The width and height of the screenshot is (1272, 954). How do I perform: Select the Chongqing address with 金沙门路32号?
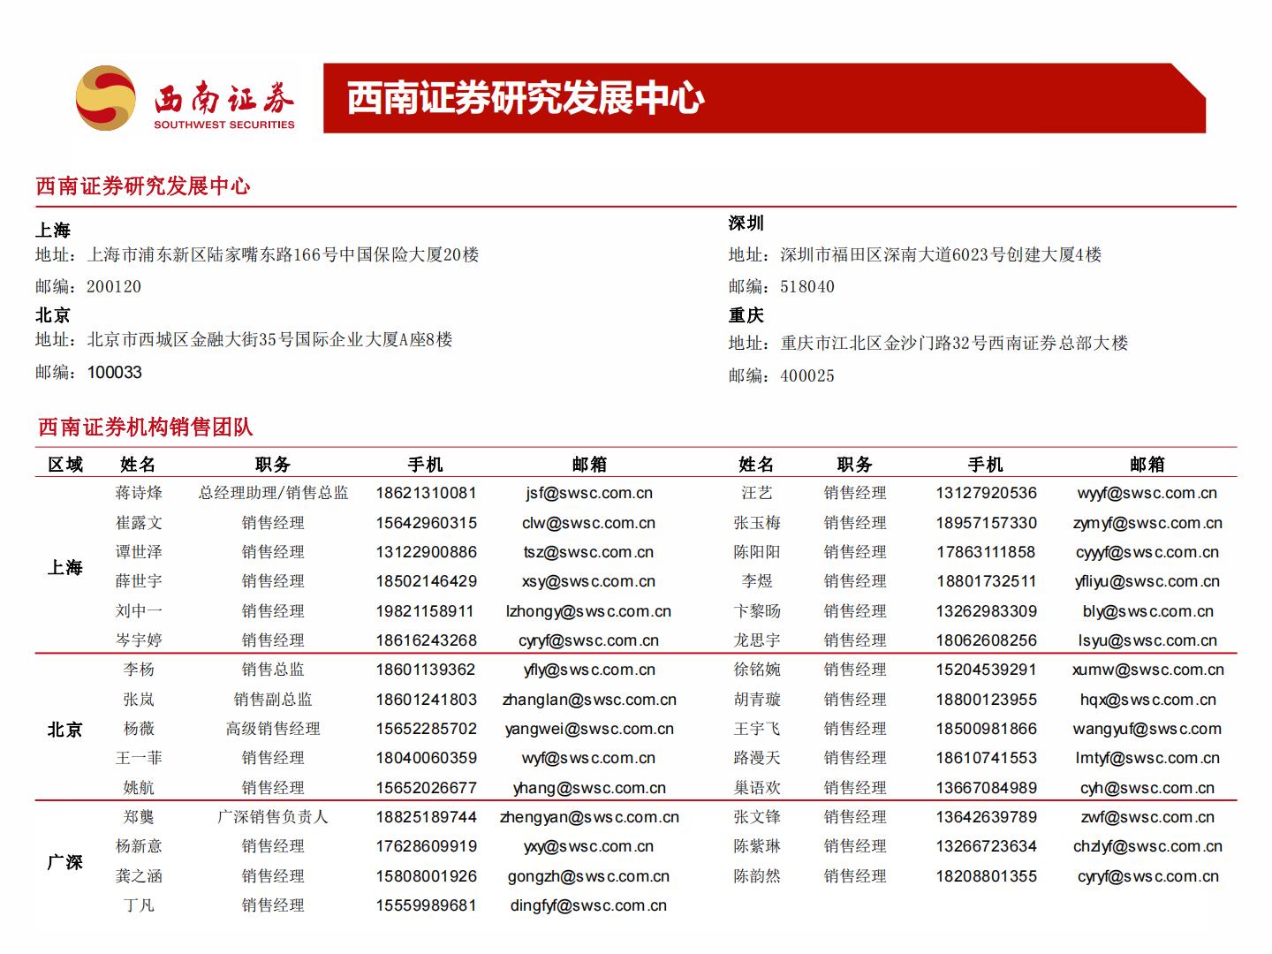(x=928, y=344)
